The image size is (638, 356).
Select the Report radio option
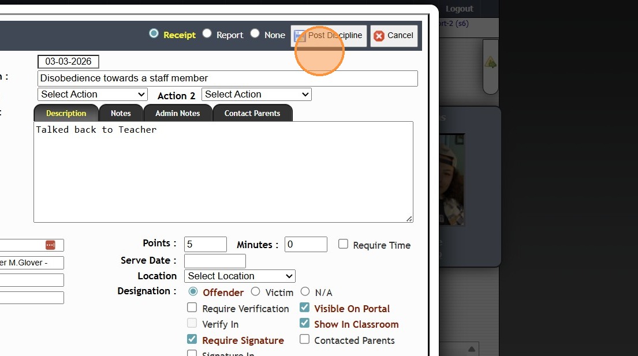click(207, 33)
